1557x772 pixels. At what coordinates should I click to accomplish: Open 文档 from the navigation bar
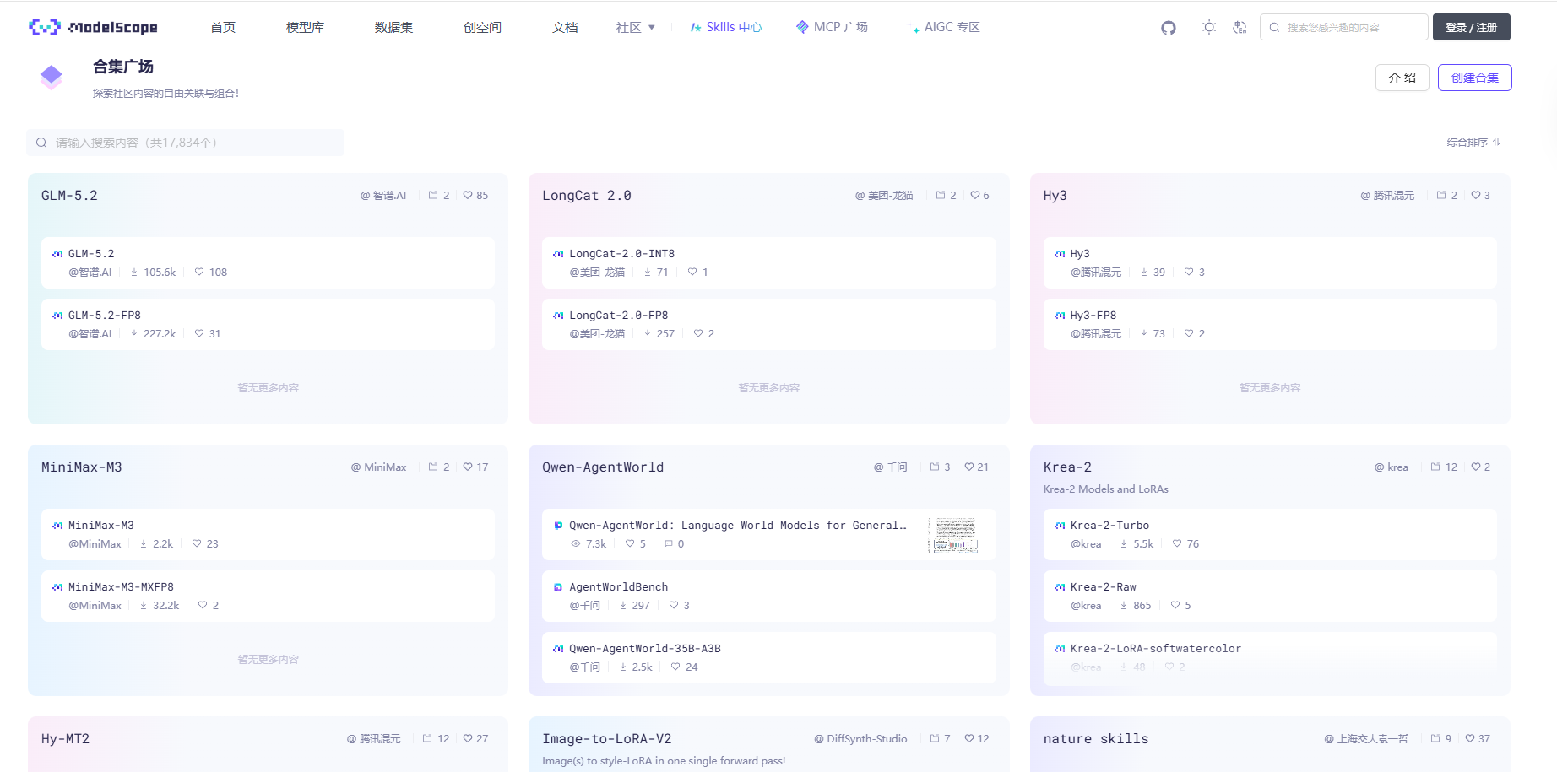point(565,28)
